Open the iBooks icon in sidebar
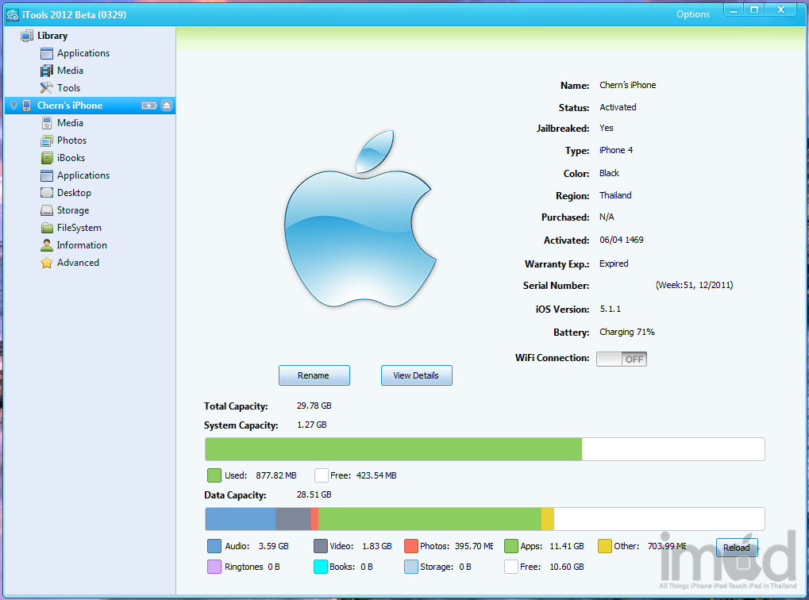 click(47, 158)
